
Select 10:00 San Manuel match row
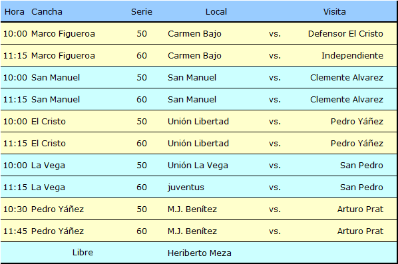pyautogui.click(x=198, y=77)
